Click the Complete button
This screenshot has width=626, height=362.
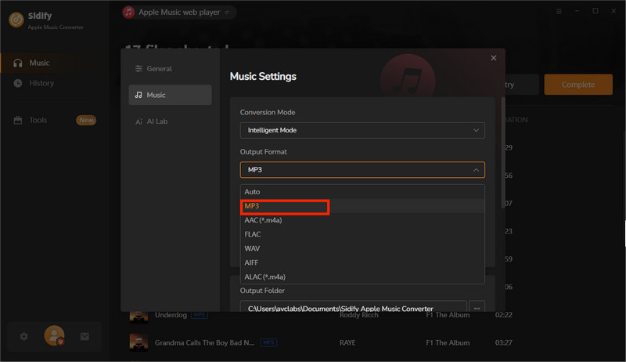pos(578,85)
